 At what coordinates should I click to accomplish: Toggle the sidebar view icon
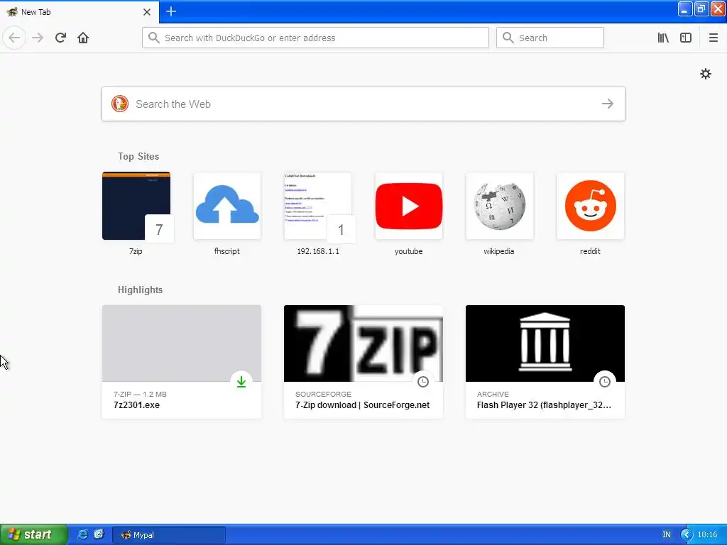coord(686,38)
